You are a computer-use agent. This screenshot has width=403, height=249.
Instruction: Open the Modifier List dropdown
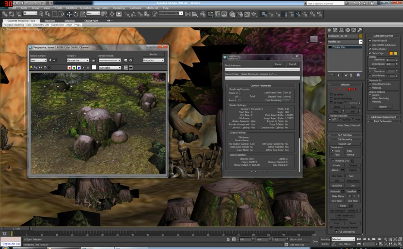pyautogui.click(x=345, y=42)
